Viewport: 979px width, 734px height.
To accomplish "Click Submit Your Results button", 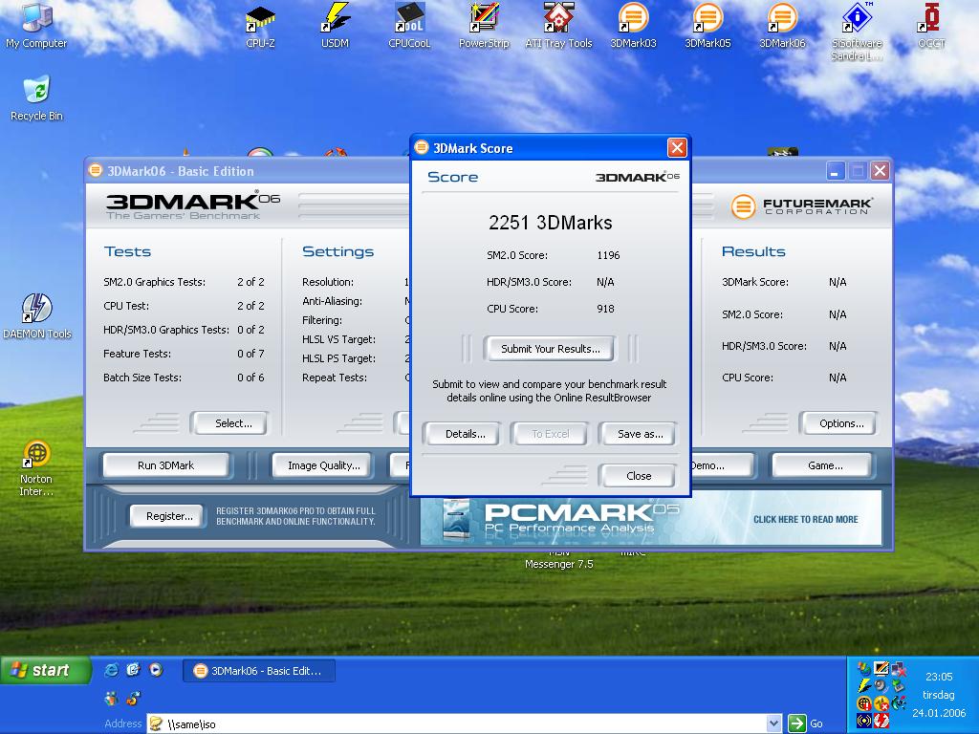I will coord(551,349).
